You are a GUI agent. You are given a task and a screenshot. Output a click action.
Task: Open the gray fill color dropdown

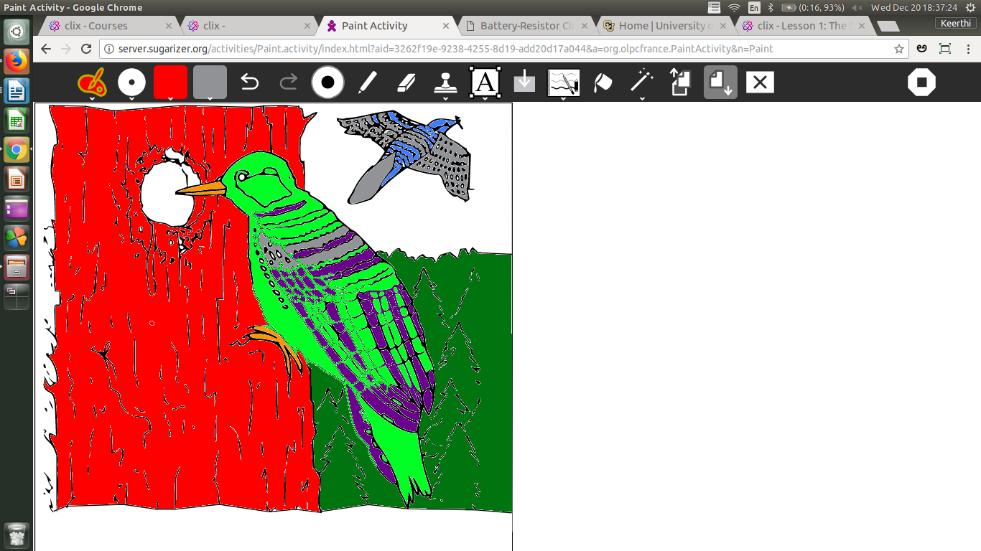pos(210,83)
